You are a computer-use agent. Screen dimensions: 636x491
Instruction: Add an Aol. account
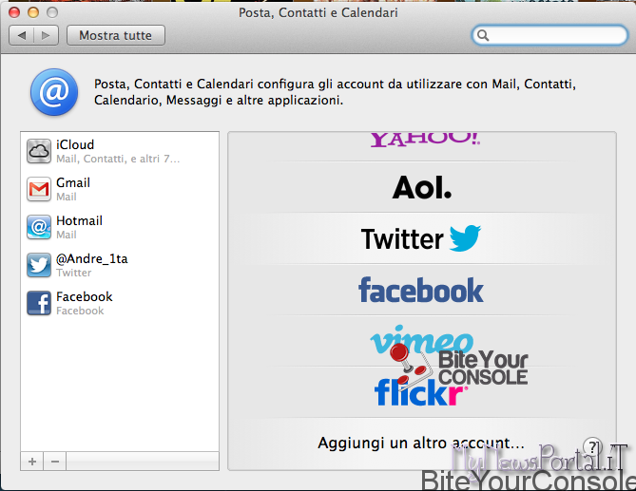pyautogui.click(x=422, y=188)
